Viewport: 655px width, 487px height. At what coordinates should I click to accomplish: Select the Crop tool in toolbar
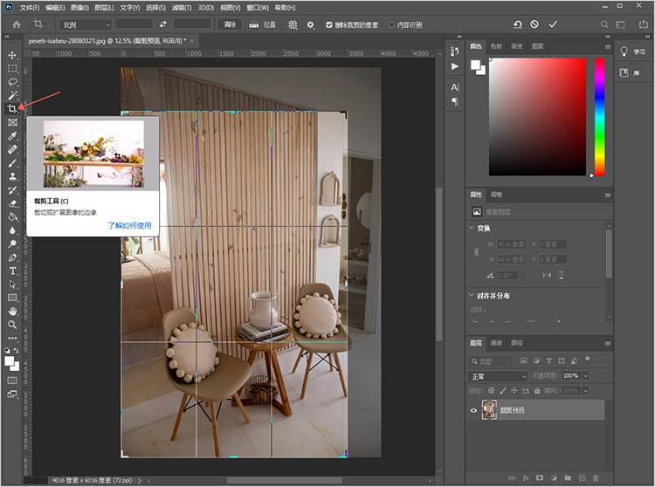[11, 109]
